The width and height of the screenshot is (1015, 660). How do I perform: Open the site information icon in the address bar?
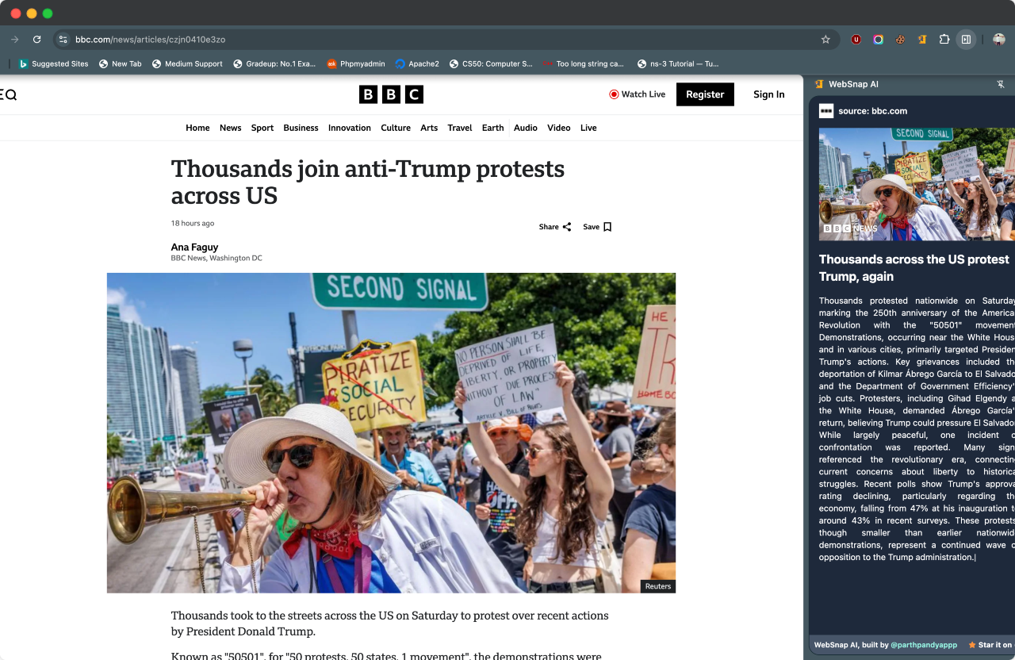pos(63,40)
